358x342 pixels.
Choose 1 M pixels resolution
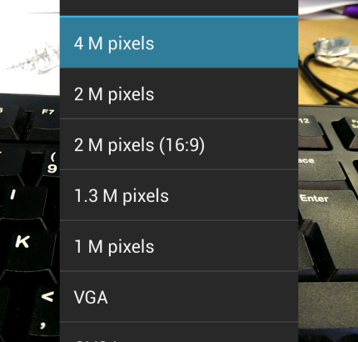(179, 246)
